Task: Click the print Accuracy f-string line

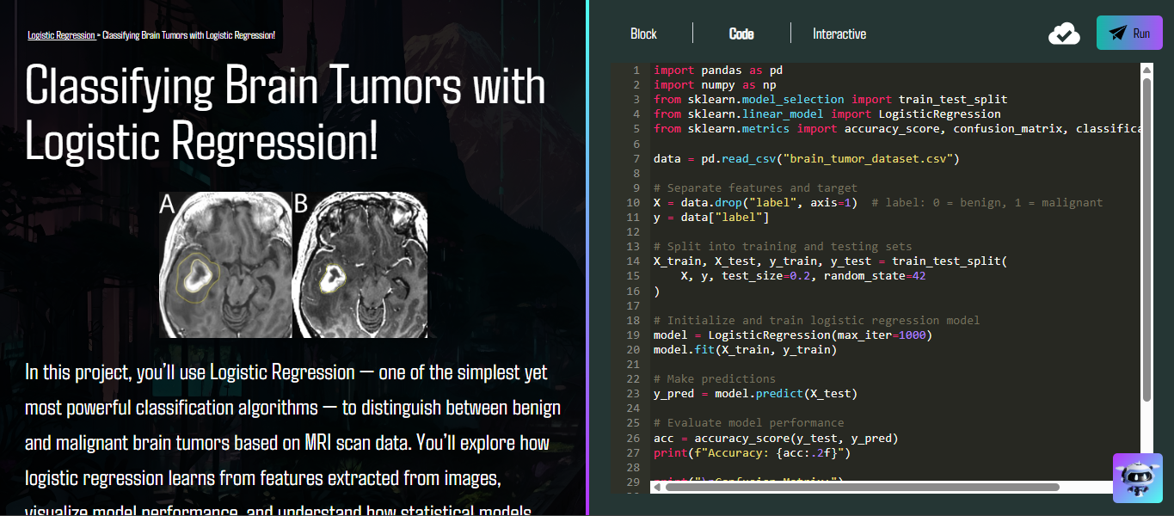Action: tap(752, 452)
